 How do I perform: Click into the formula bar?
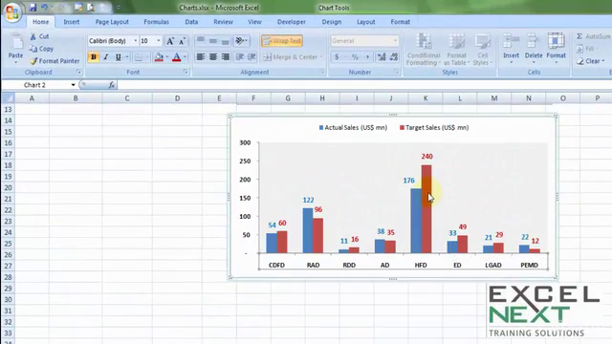[363, 85]
